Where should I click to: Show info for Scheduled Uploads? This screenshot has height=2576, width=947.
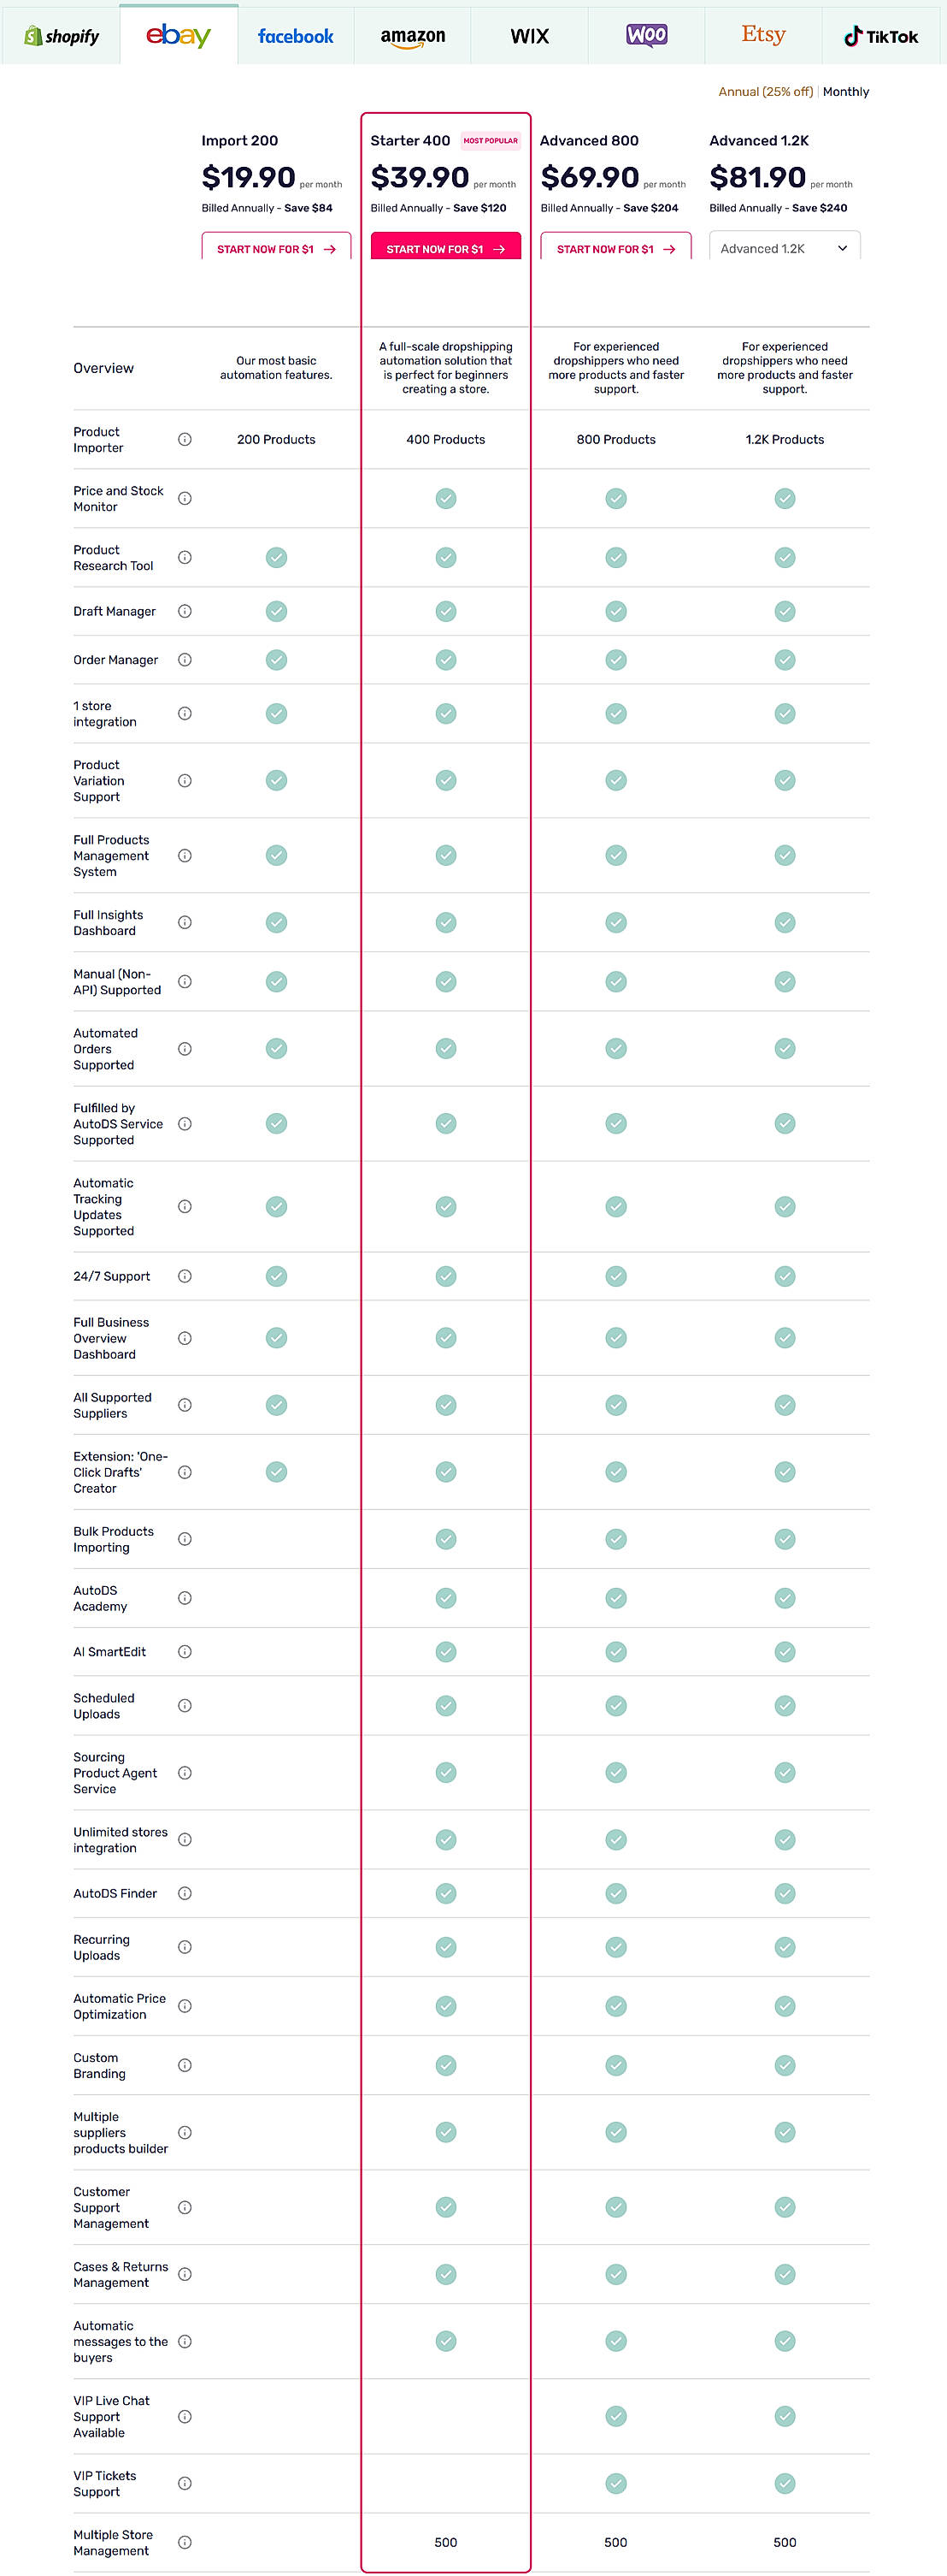click(185, 1706)
